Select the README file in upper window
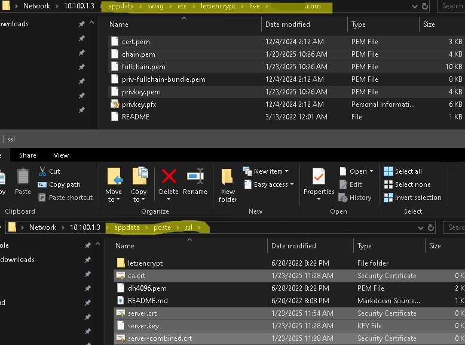 tap(286, 117)
